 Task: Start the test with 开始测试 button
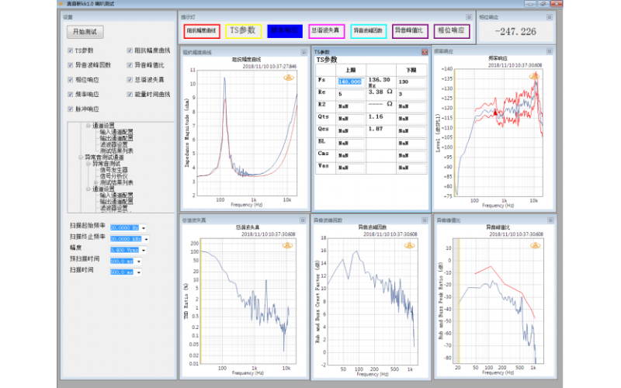tap(85, 32)
